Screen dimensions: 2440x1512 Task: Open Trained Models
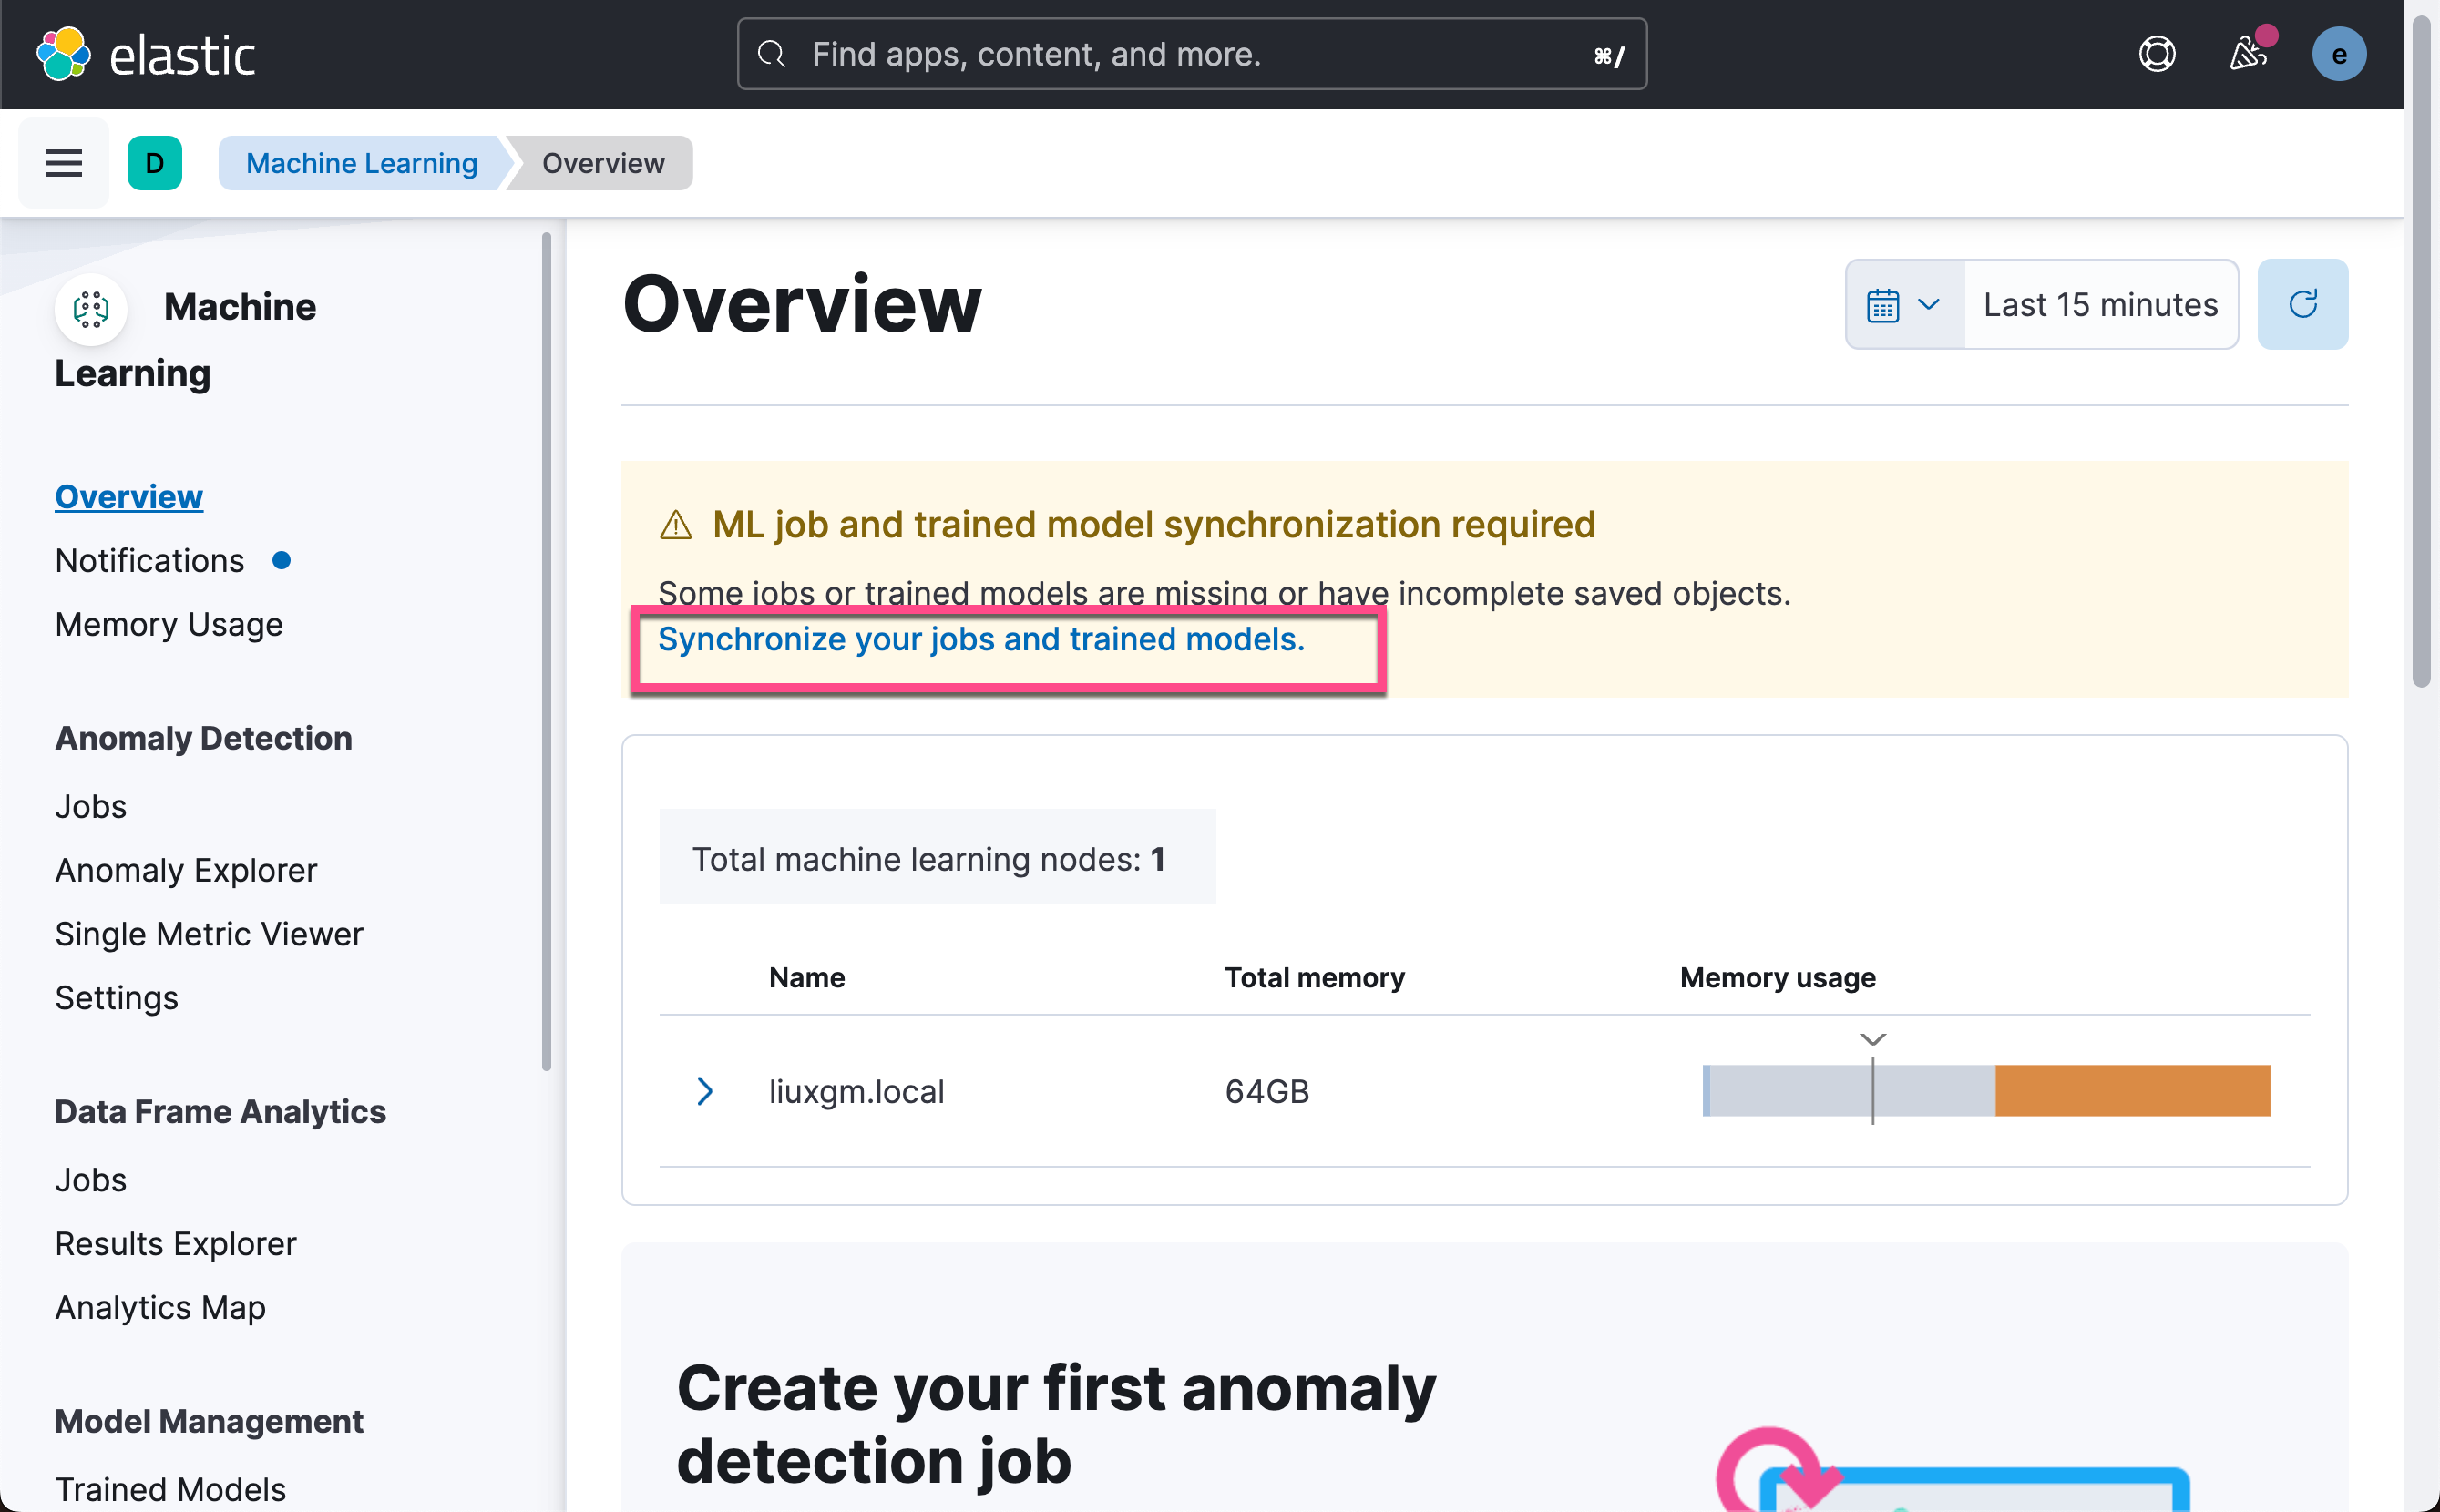(x=171, y=1490)
